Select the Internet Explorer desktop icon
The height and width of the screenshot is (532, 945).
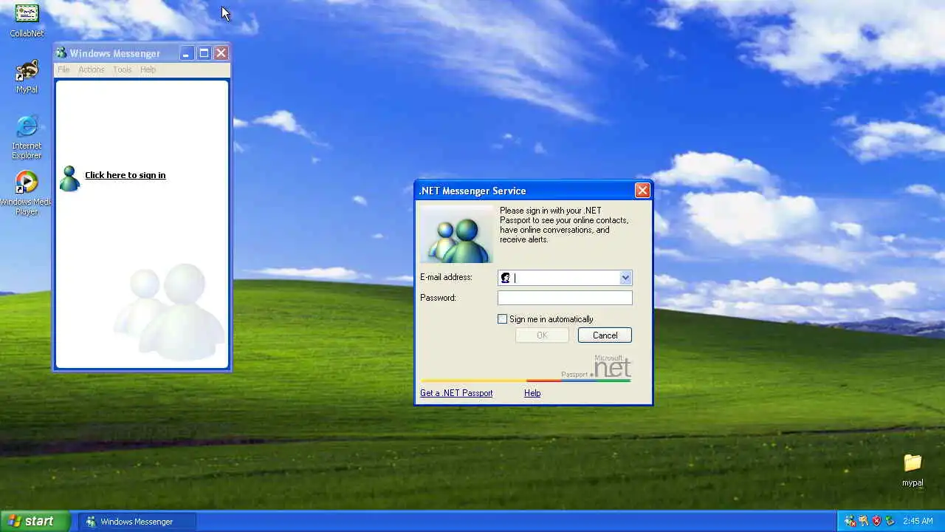click(x=27, y=137)
